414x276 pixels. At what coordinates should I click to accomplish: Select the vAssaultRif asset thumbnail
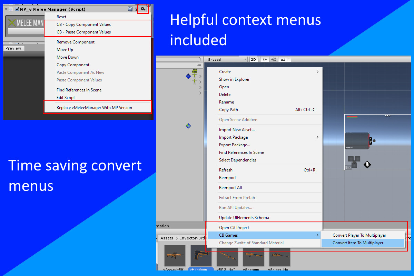pyautogui.click(x=175, y=256)
